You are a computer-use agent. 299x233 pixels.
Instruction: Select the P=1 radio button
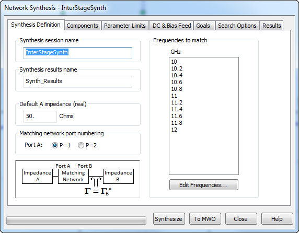55,145
